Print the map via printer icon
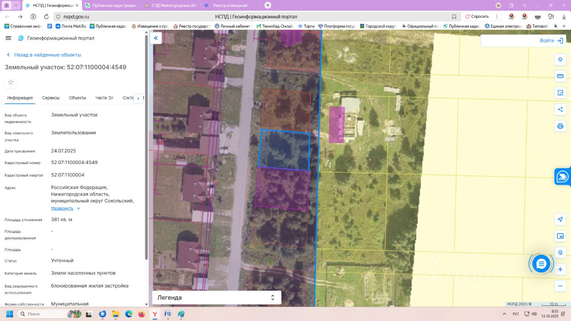Screen dimensions: 571x321 pos(560,126)
